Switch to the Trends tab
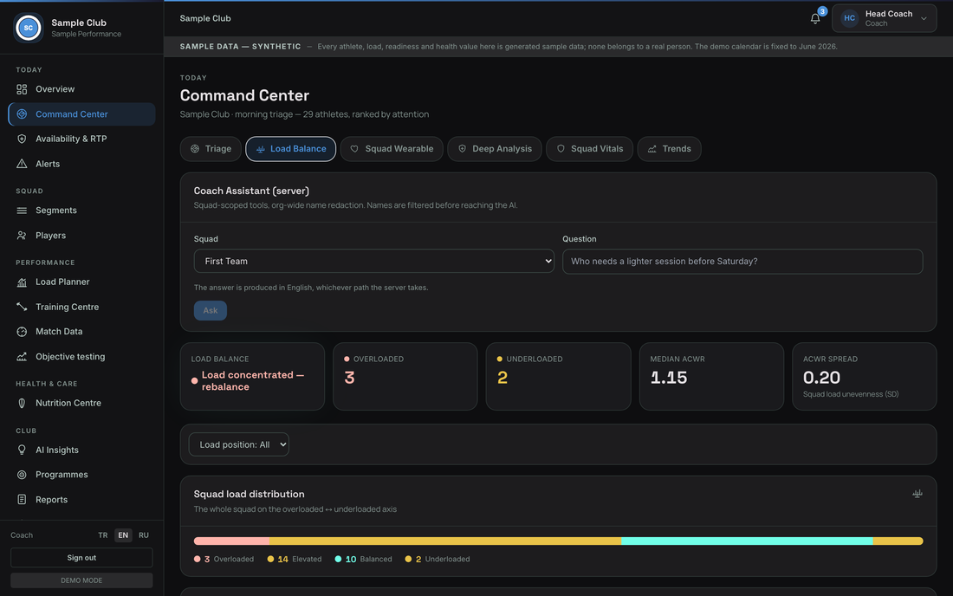Image resolution: width=953 pixels, height=596 pixels. pyautogui.click(x=669, y=149)
